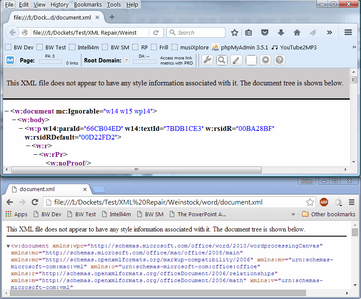The image size is (361, 299).
Task: Reload the page in Chrome
Action: tap(35, 202)
